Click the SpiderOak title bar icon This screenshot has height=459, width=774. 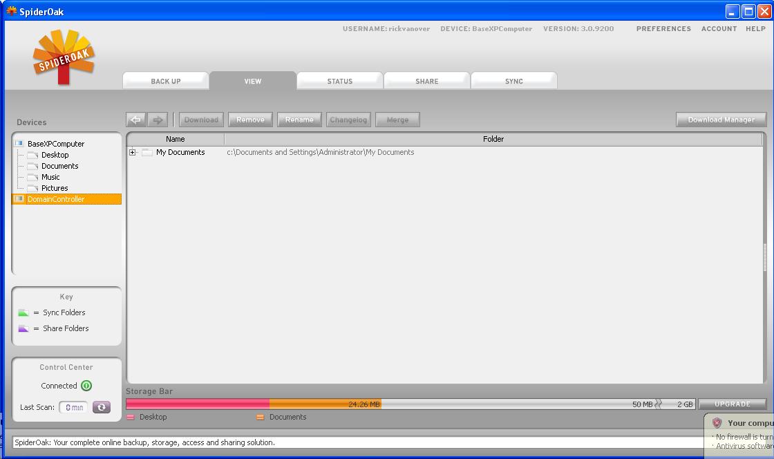click(11, 11)
